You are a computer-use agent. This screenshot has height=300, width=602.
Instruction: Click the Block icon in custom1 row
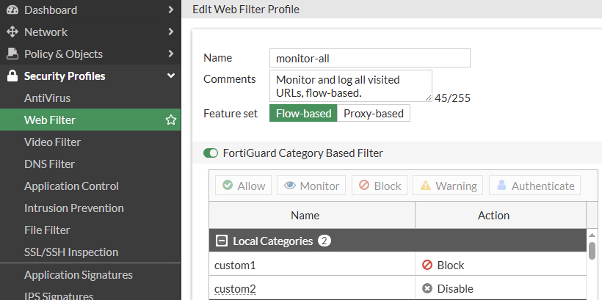[427, 265]
